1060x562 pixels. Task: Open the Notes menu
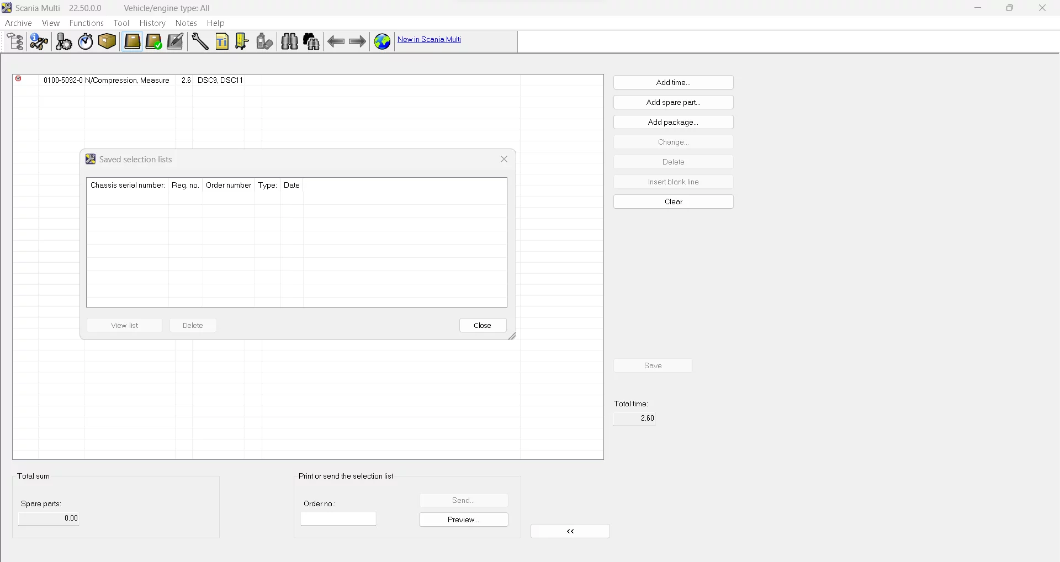(x=186, y=23)
